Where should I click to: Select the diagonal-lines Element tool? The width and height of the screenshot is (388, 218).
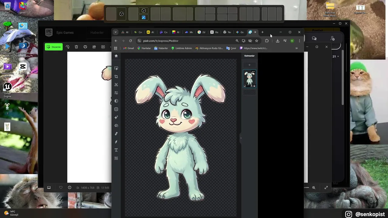116,158
